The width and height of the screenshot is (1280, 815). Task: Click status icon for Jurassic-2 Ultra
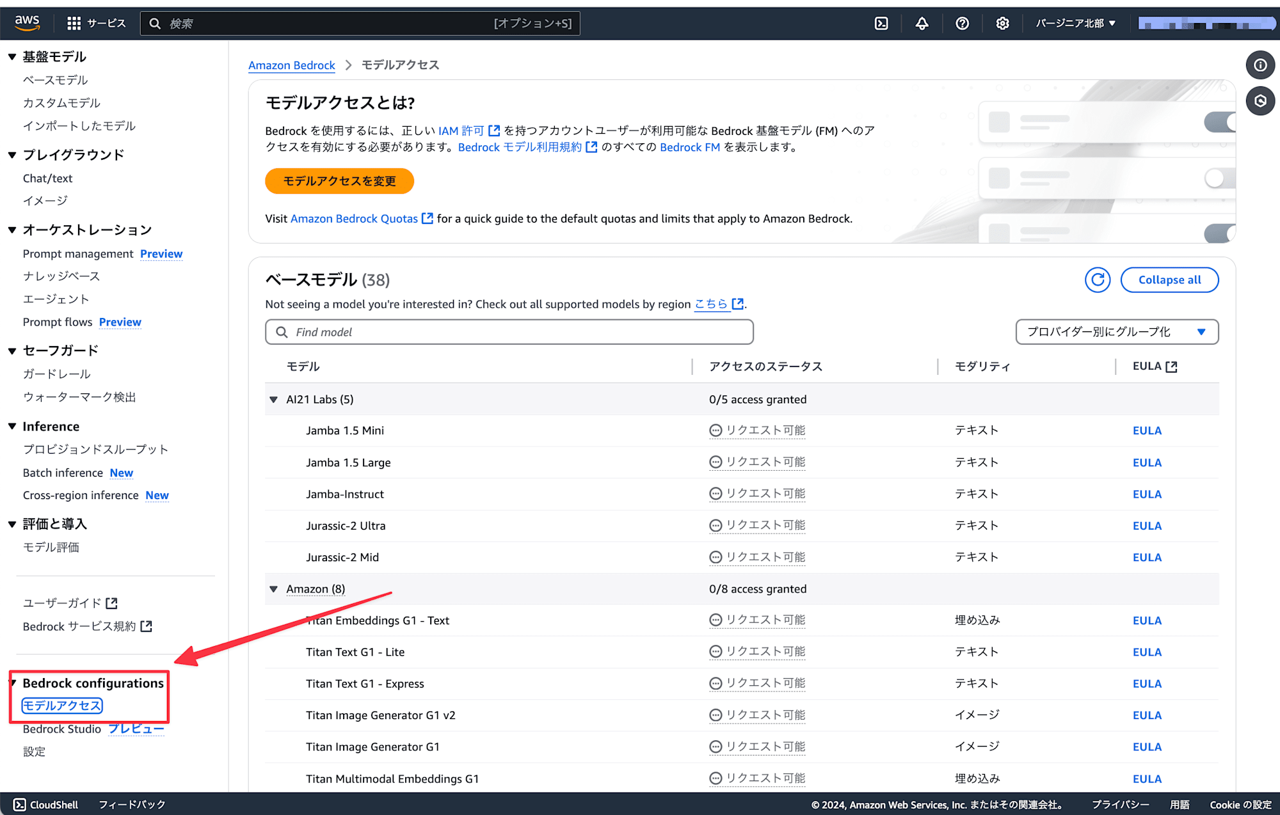pyautogui.click(x=716, y=525)
